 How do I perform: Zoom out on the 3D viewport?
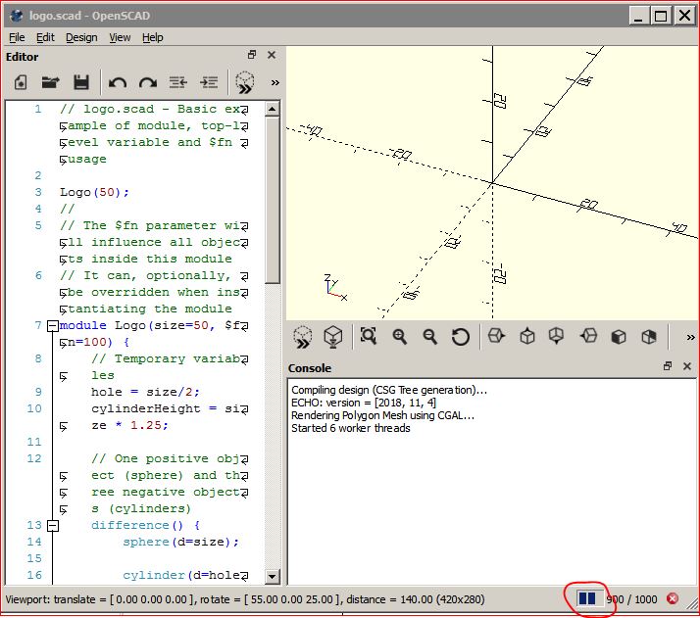pyautogui.click(x=429, y=337)
